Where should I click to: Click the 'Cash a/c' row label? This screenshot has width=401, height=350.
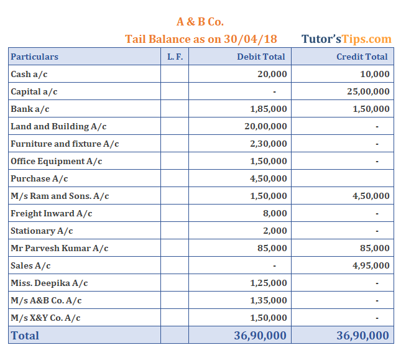(x=29, y=74)
